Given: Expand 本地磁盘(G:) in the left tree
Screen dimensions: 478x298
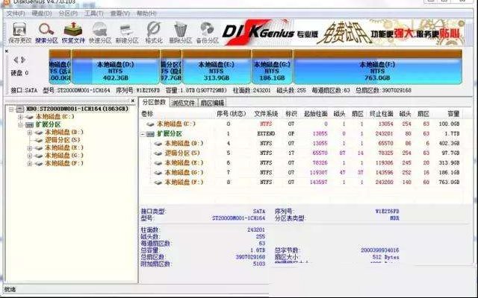Looking at the screenshot, I should click(x=30, y=156).
